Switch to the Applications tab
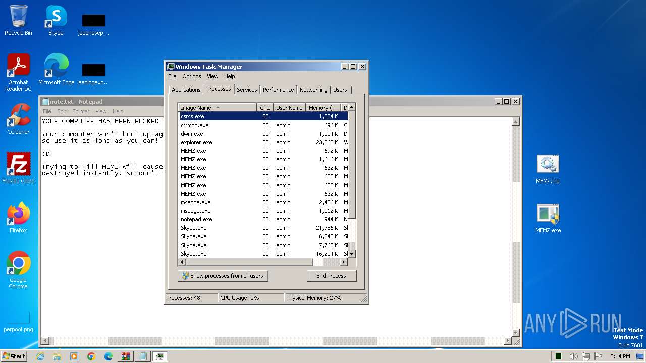Screen dimensions: 646x363 [x=186, y=90]
